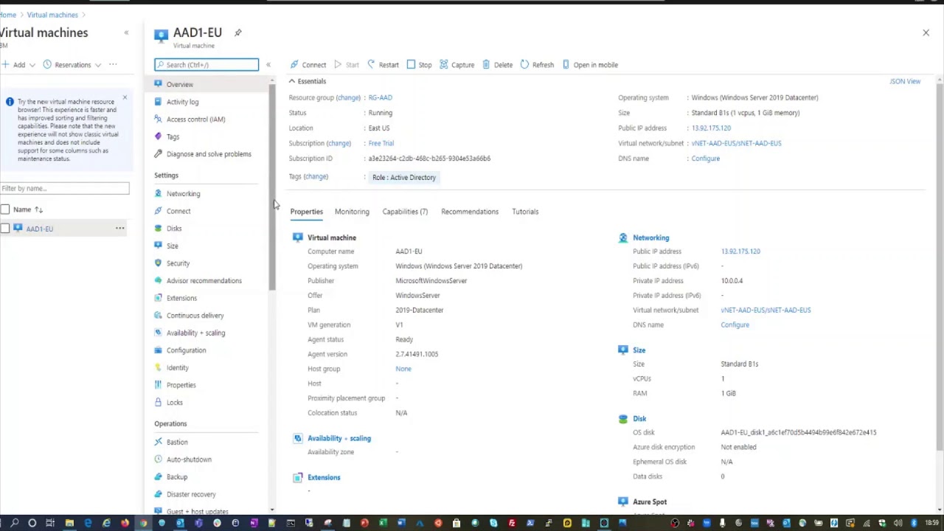Delete the virtual machine
The image size is (944, 531).
click(497, 65)
